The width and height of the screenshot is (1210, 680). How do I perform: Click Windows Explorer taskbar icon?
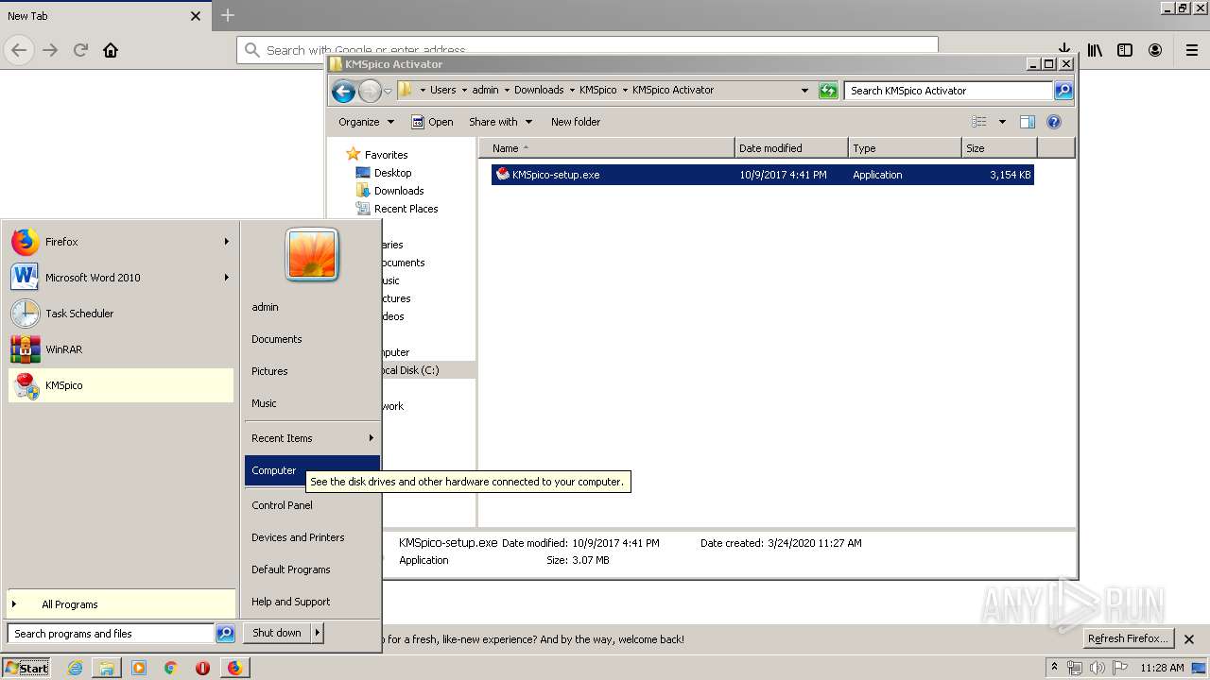click(x=107, y=668)
